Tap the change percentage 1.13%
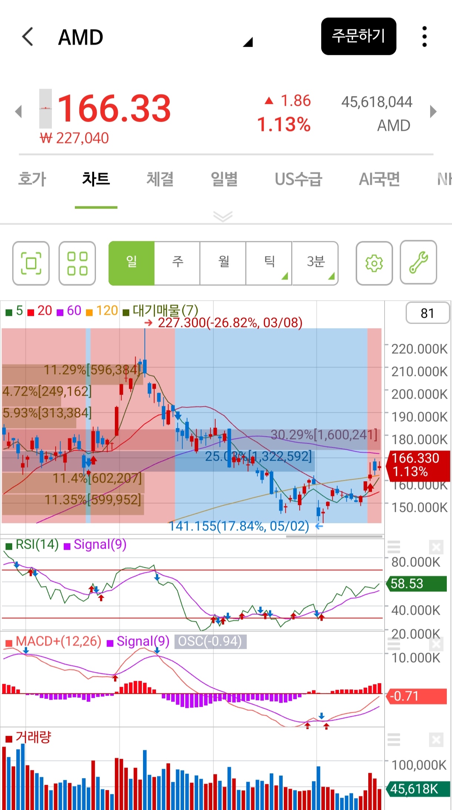Image resolution: width=452 pixels, height=810 pixels. [284, 124]
